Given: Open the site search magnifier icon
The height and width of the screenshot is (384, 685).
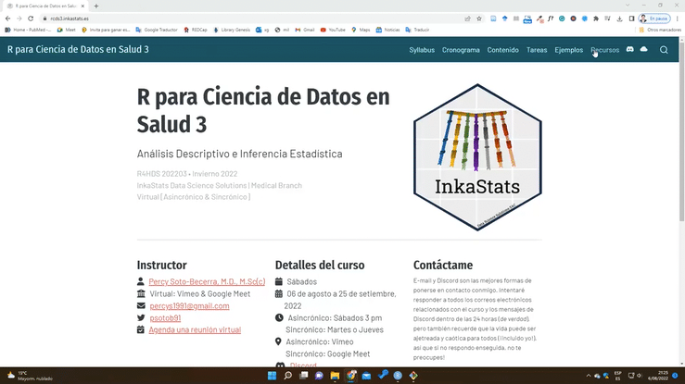Looking at the screenshot, I should [x=664, y=50].
